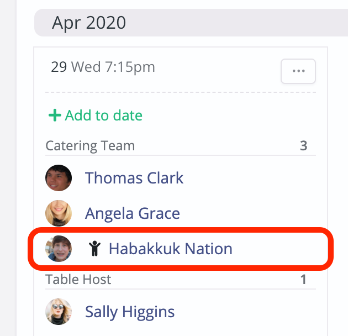Open Sally Higgins's avatar picture
This screenshot has height=336, width=348.
point(59,312)
